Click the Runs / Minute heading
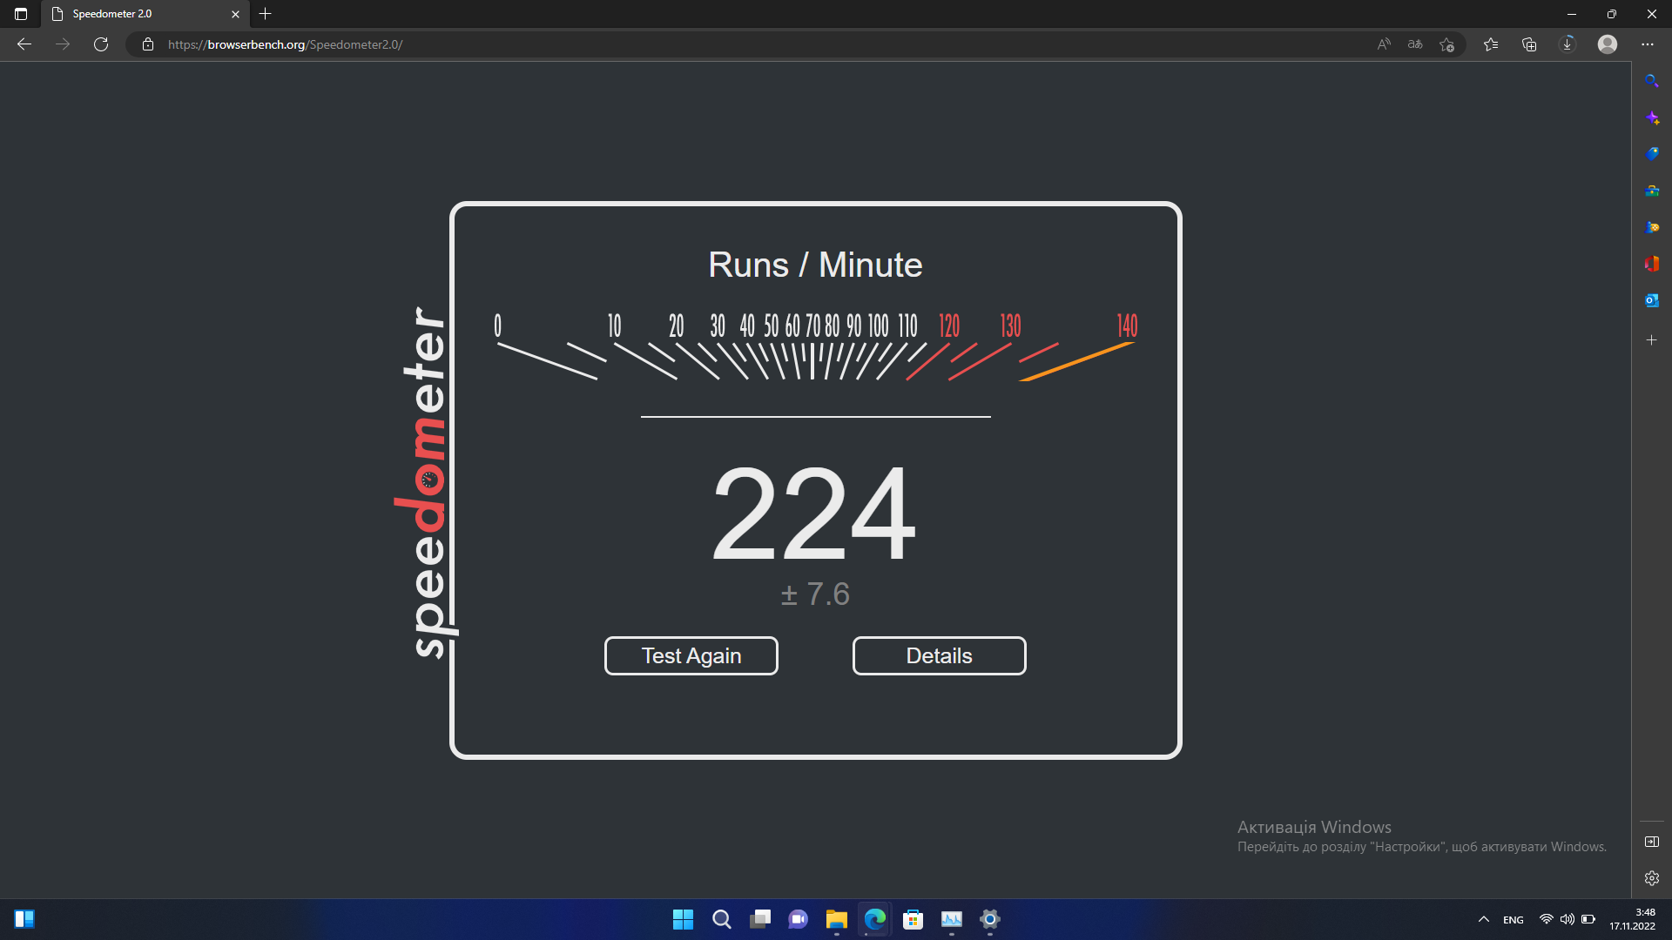Screen dimensions: 1672x940 pyautogui.click(x=815, y=265)
